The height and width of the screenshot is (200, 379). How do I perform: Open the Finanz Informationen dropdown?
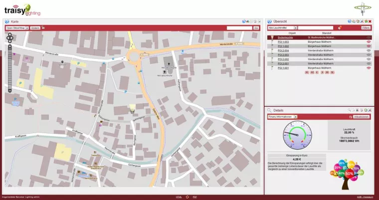(x=295, y=117)
